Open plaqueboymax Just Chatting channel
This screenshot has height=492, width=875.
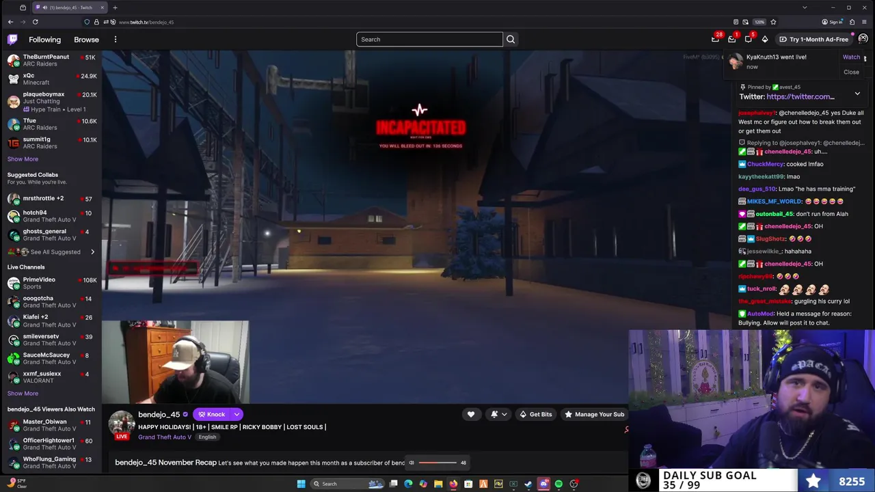51,102
